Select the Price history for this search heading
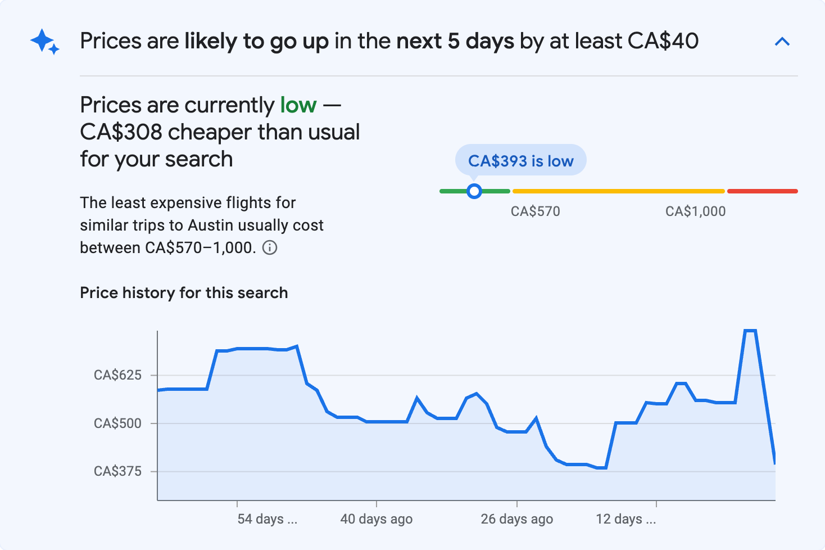The image size is (825, 550). pos(184,292)
